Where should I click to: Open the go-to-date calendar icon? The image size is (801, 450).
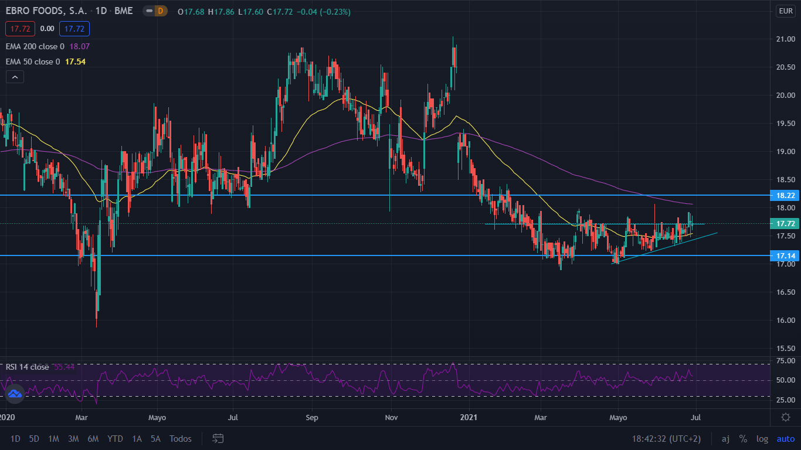pyautogui.click(x=218, y=438)
